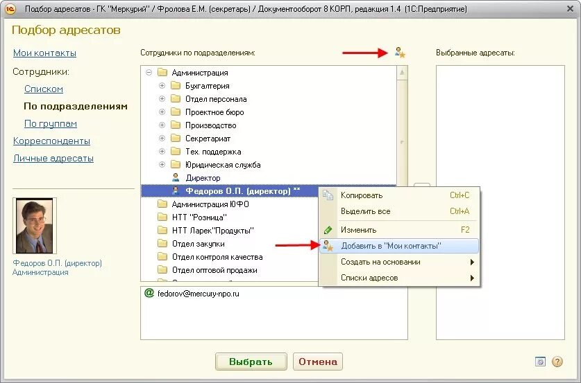Expand the Отдел персонала node
This screenshot has height=383, width=581.
[x=162, y=99]
